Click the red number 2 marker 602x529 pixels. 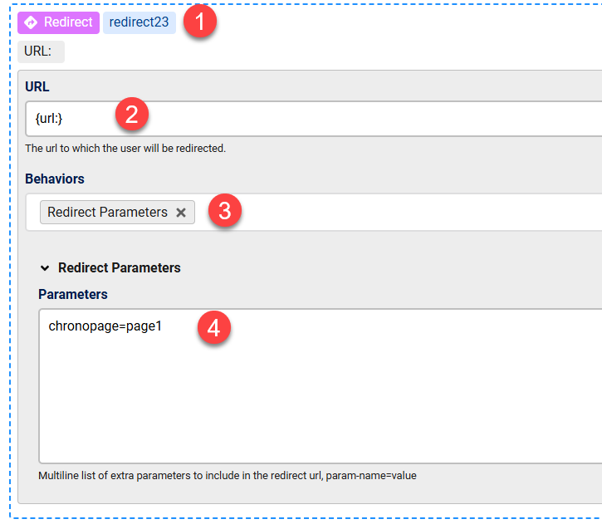131,115
